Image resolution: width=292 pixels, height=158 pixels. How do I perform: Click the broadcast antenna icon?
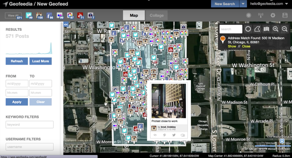[261, 15]
